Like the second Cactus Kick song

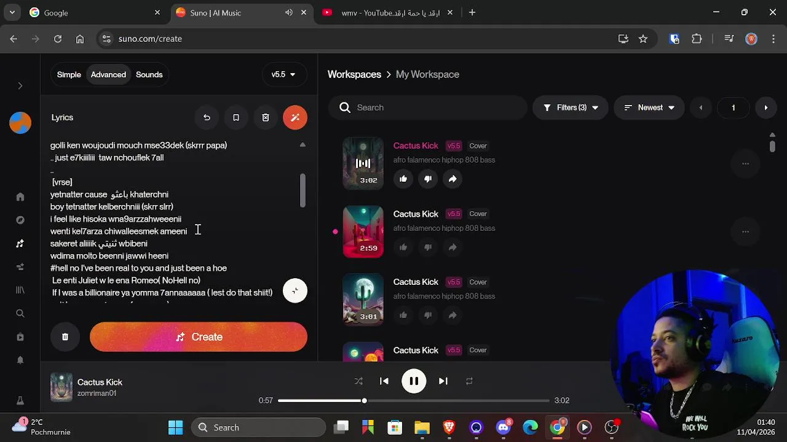coord(403,247)
